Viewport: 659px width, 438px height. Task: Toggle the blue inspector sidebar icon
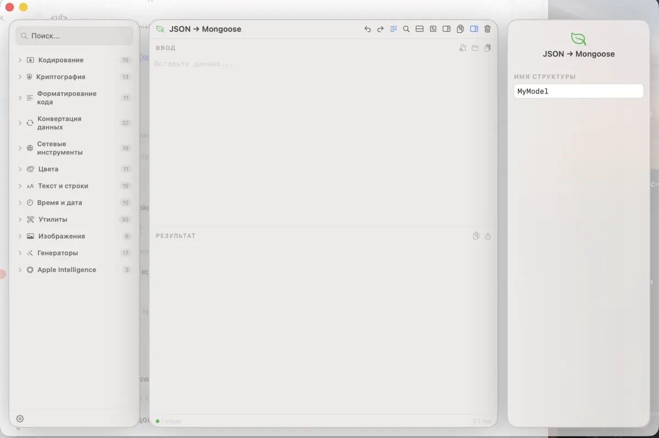click(x=474, y=29)
